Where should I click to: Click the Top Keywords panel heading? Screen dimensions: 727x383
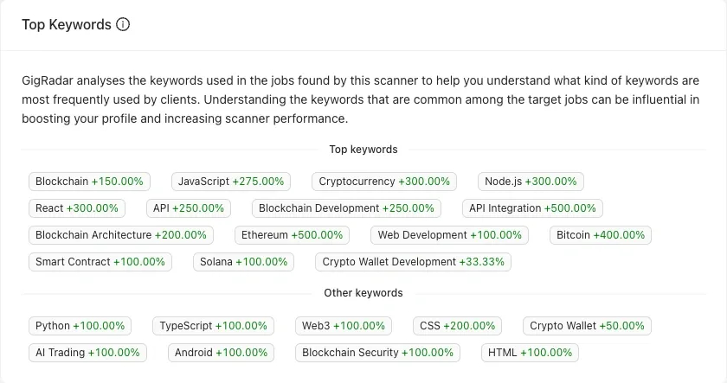(67, 24)
